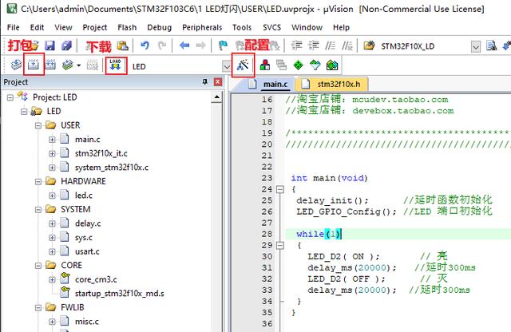Expand main.c includes in the project tree
Screen dimensions: 511x332
coord(52,140)
